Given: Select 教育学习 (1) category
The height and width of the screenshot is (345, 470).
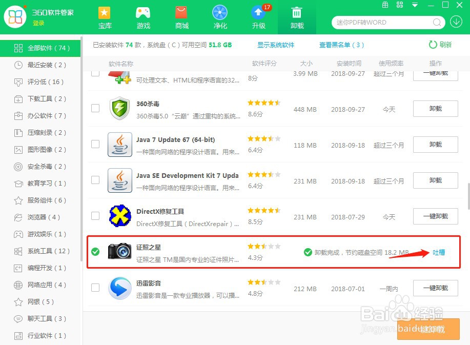Looking at the screenshot, I should (x=40, y=183).
